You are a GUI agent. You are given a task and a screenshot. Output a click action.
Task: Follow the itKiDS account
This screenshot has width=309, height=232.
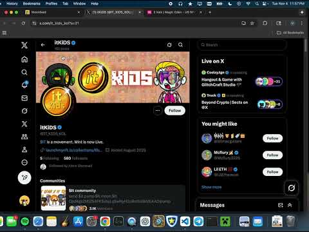click(174, 110)
